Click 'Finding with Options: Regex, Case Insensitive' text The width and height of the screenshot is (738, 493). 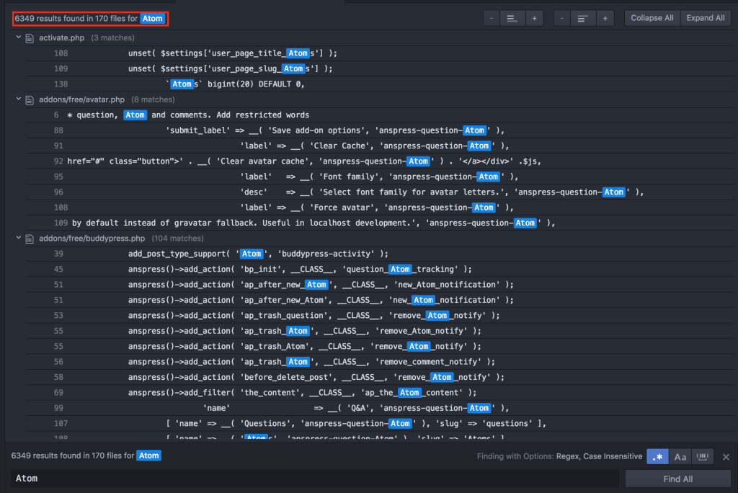click(x=559, y=456)
